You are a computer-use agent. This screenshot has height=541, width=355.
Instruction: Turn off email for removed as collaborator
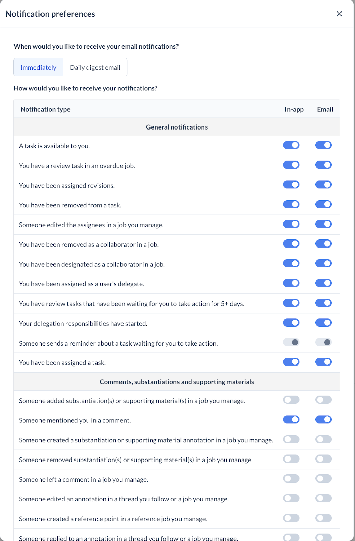tap(323, 244)
